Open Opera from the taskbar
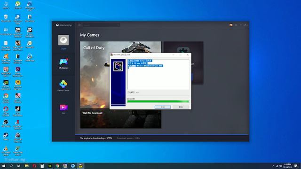The width and height of the screenshot is (301, 169). click(x=34, y=166)
